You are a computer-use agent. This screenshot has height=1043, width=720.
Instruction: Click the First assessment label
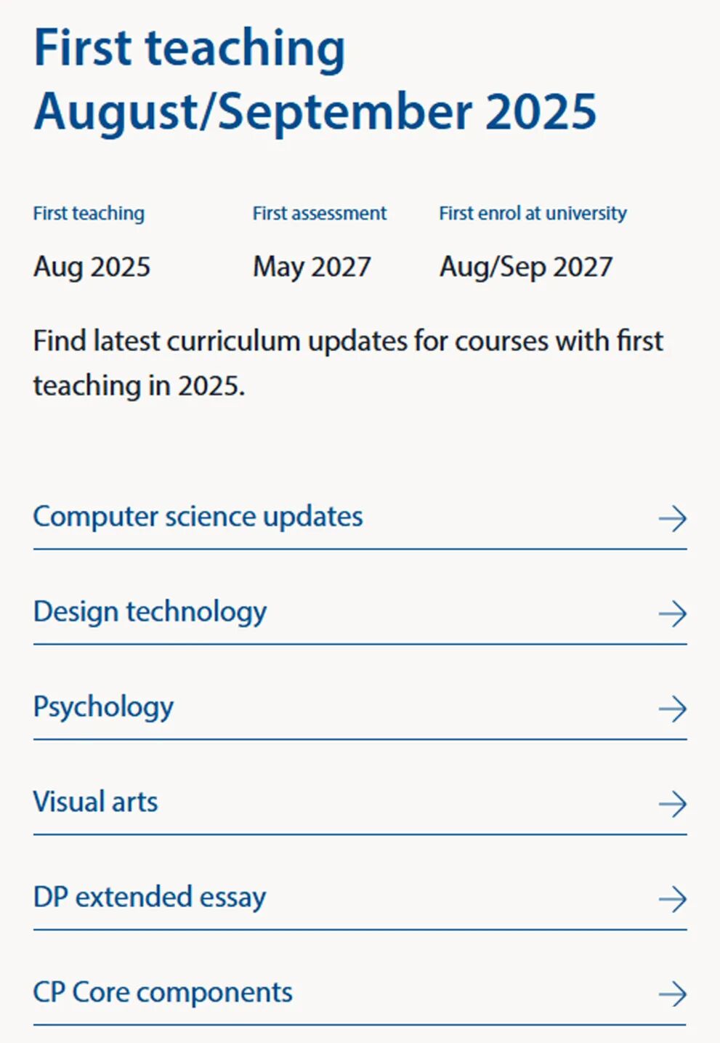click(320, 213)
